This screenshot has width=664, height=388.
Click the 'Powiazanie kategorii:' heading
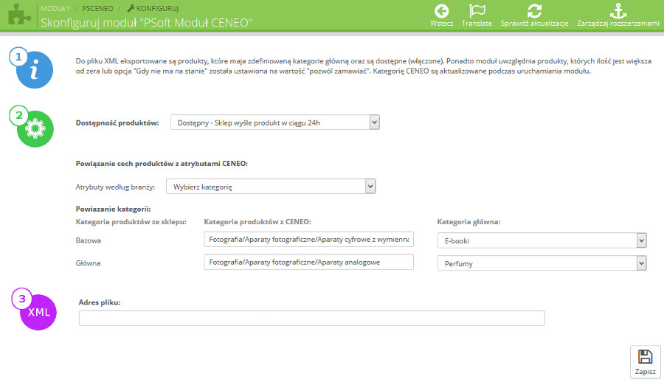pos(113,209)
